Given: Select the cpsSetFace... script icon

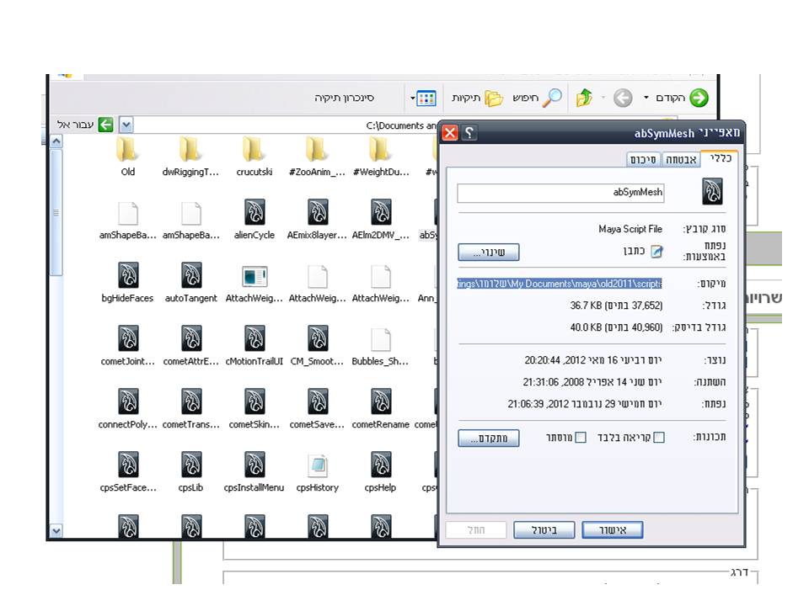Looking at the screenshot, I should click(x=128, y=465).
